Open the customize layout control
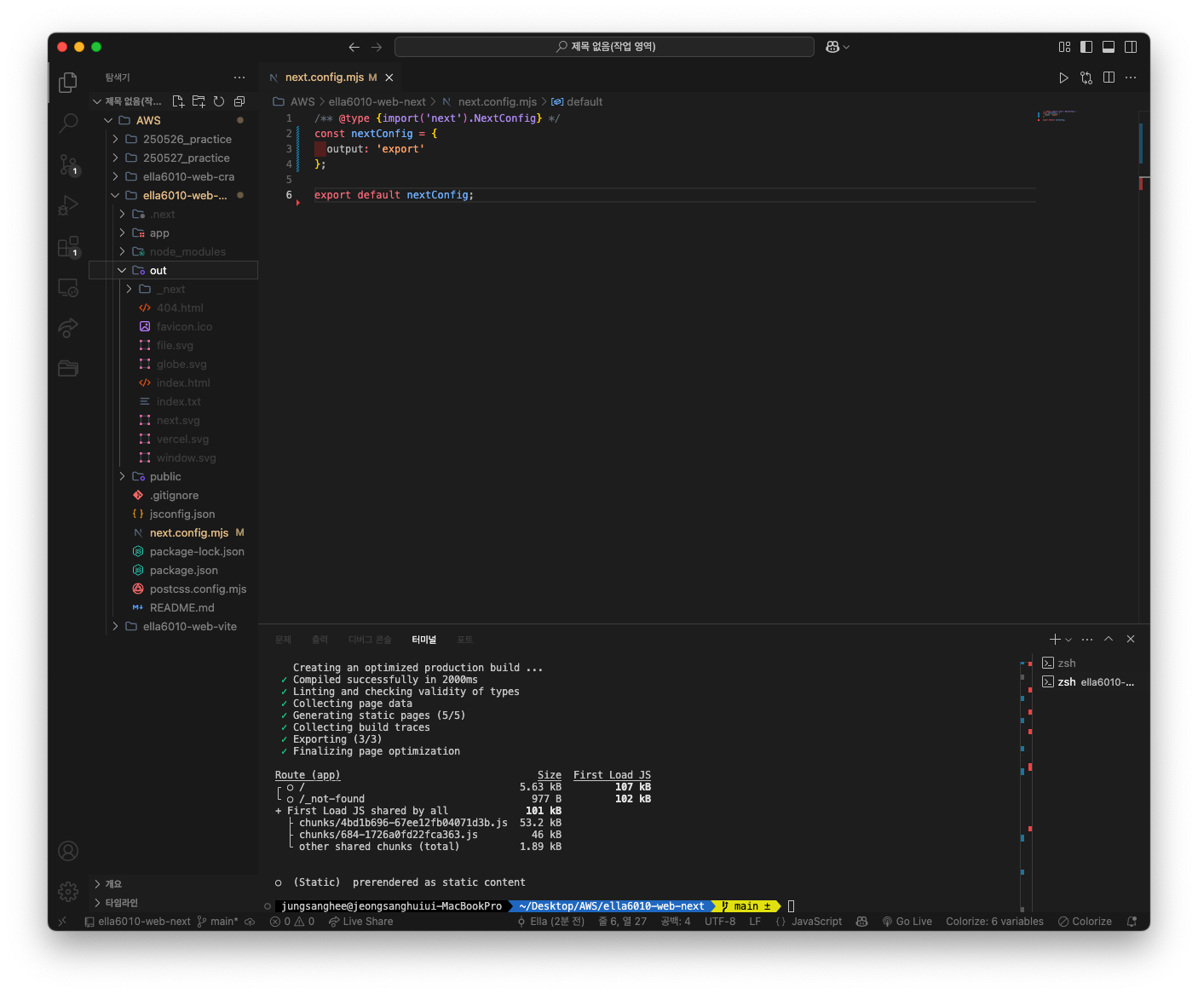The width and height of the screenshot is (1198, 994). coord(1064,47)
